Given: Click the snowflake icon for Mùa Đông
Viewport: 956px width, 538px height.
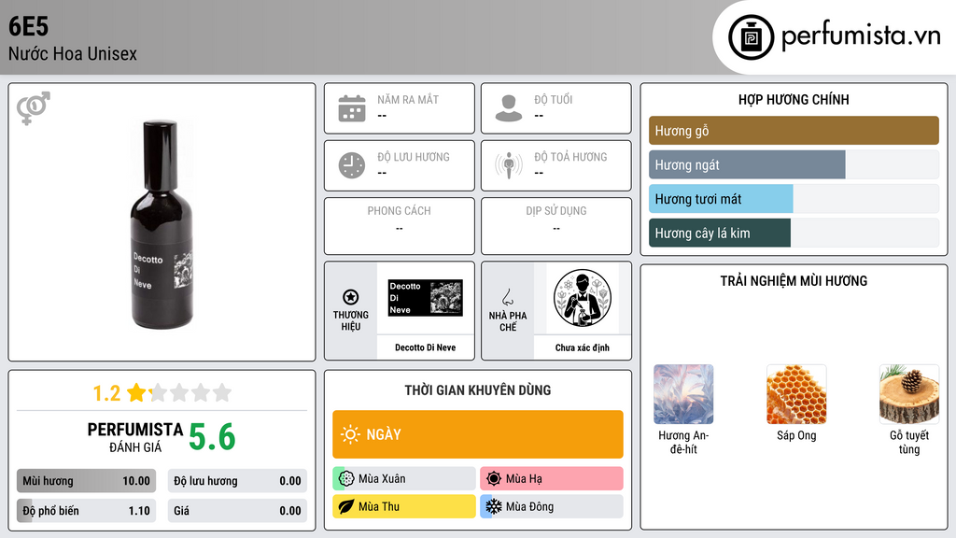Looking at the screenshot, I should tap(494, 506).
